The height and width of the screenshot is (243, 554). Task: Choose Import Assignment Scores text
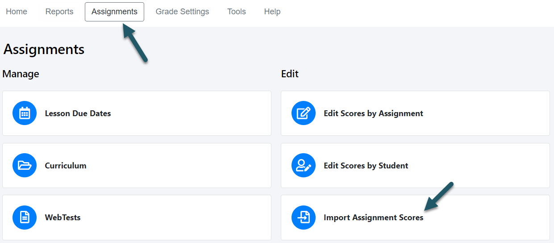coord(374,218)
